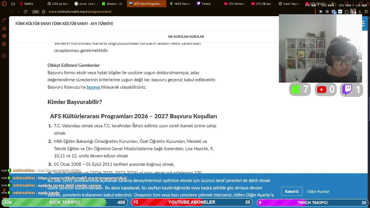
Task: Click the YOUTUBE ABONELER progress bar
Action: click(192, 203)
